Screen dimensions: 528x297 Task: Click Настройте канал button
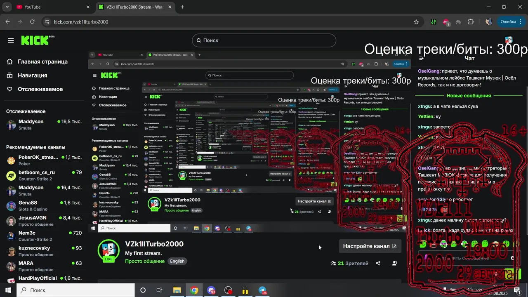[x=370, y=246]
